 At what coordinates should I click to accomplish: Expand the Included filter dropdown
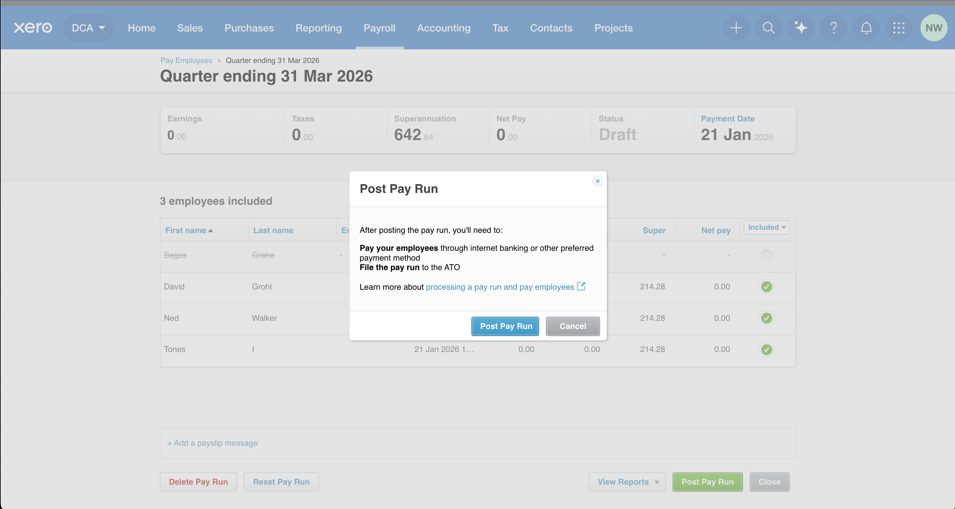tap(766, 227)
